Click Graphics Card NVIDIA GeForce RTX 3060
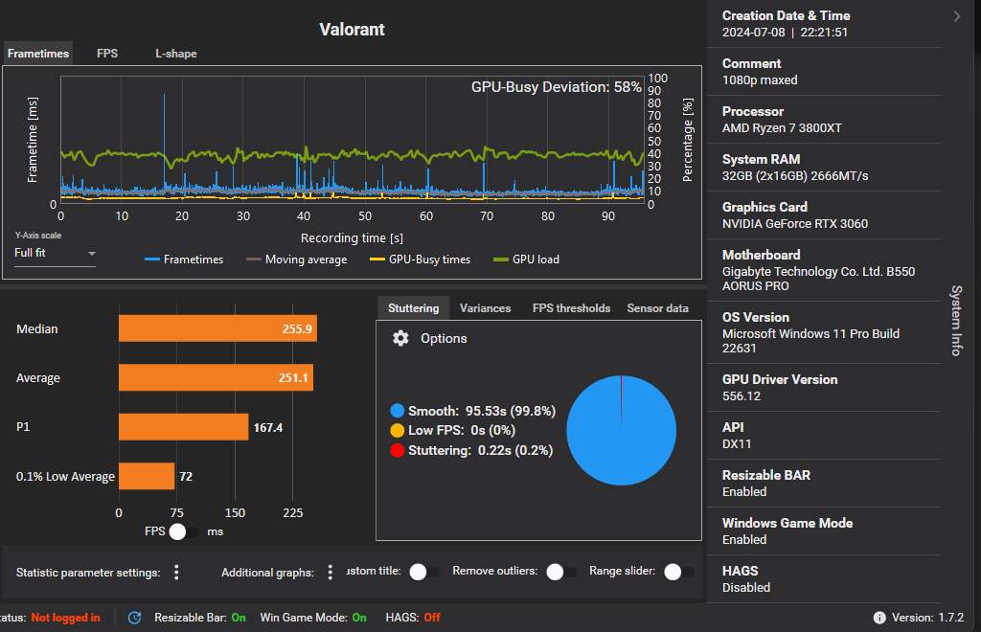This screenshot has height=632, width=981. pyautogui.click(x=795, y=224)
